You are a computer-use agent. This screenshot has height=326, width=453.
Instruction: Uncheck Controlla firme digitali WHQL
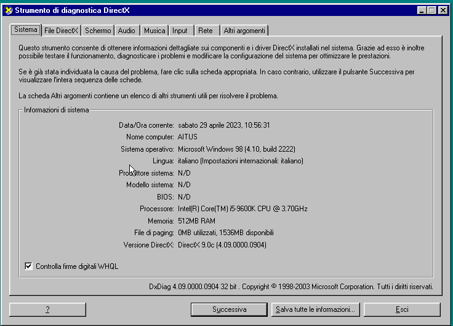(28, 266)
